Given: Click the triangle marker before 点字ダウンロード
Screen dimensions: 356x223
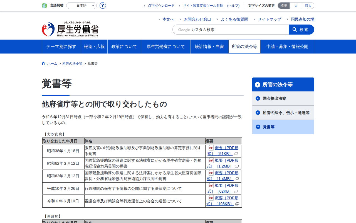Looking at the screenshot, I should coord(145,6).
